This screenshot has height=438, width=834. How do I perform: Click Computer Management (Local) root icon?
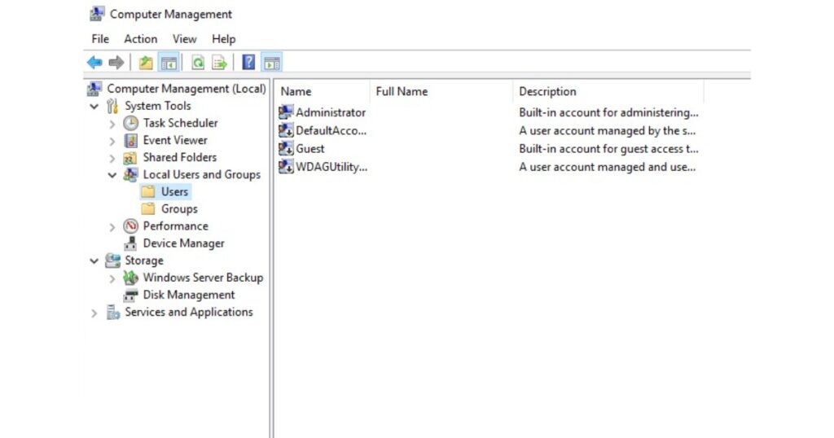pyautogui.click(x=94, y=89)
